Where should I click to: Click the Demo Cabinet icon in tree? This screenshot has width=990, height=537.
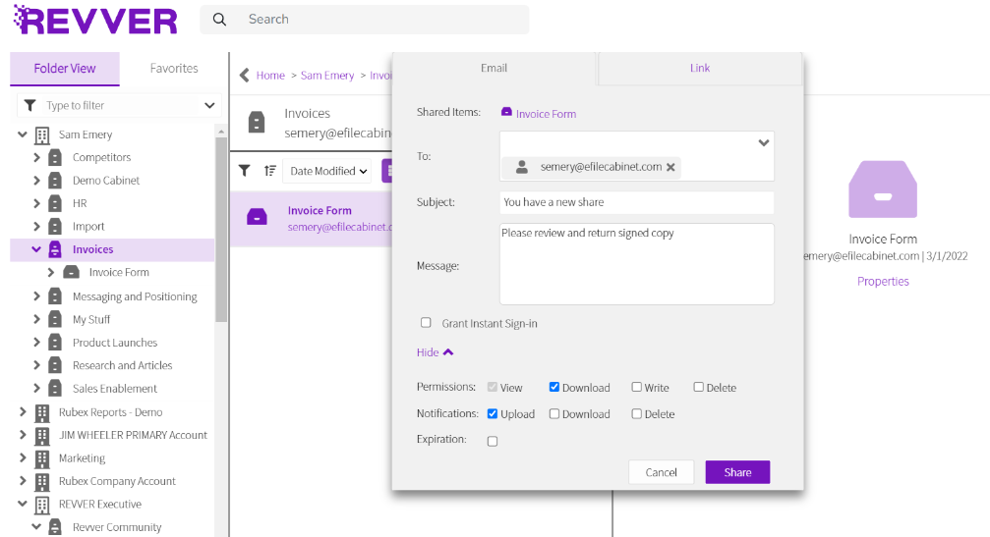point(56,181)
